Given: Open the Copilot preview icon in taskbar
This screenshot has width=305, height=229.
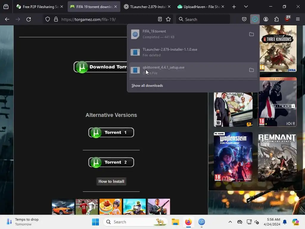Looking at the screenshot, I should pyautogui.click(x=295, y=222).
